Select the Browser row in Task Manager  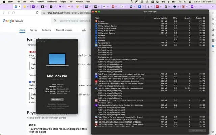click(x=150, y=21)
